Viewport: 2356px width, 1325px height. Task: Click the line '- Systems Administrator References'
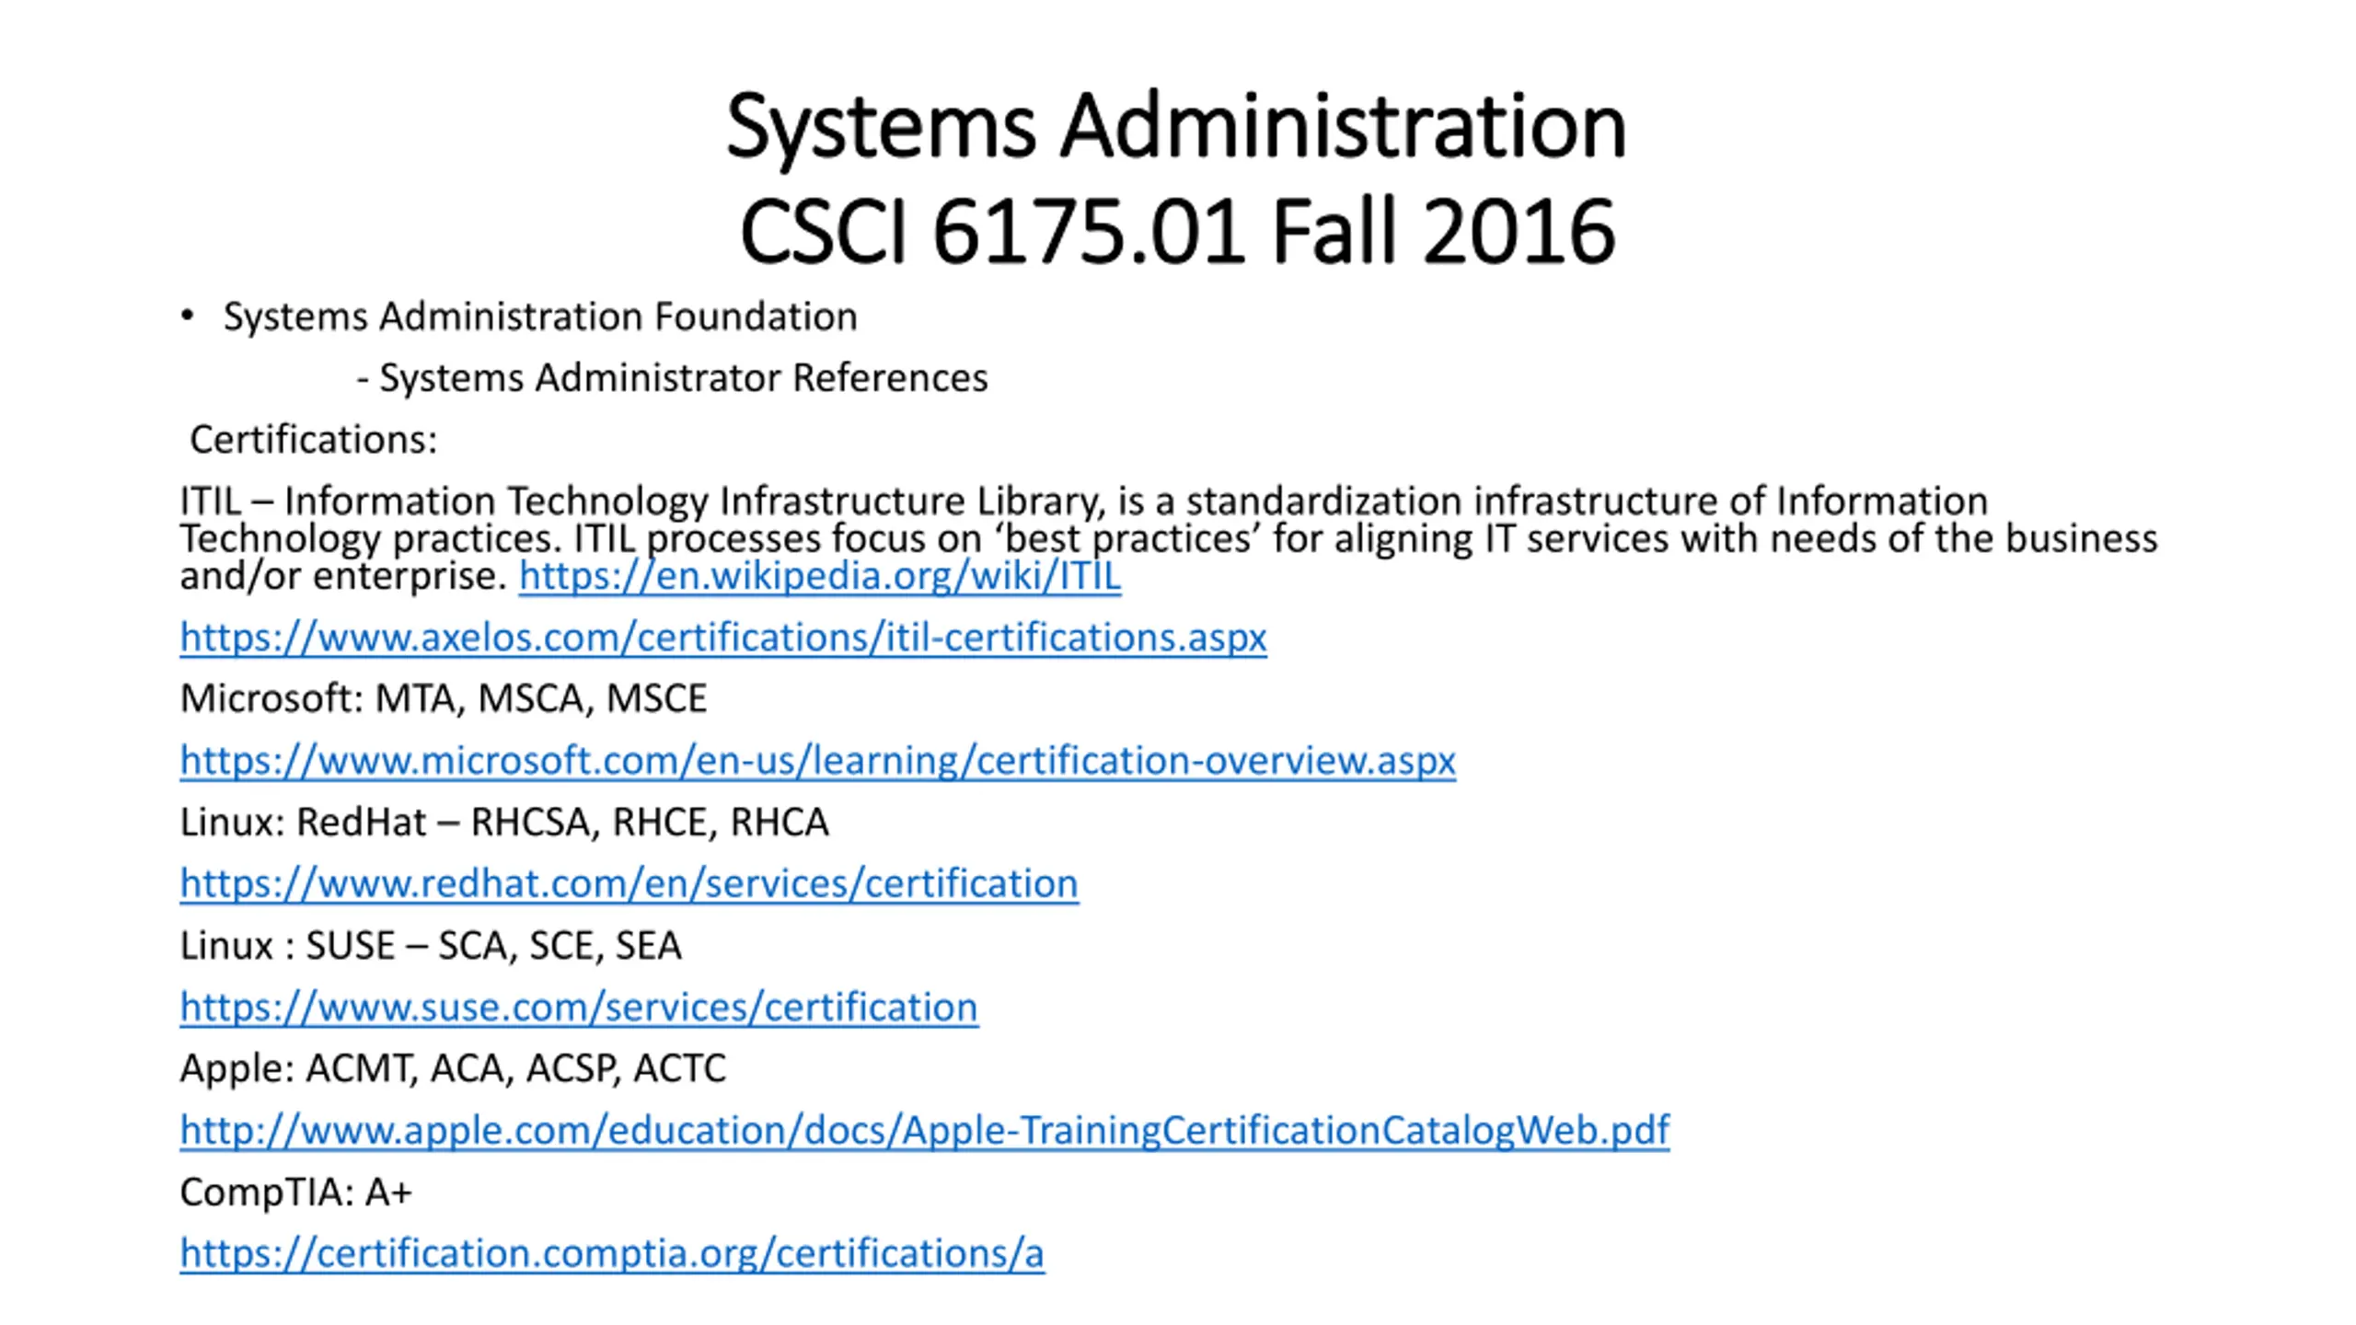[672, 378]
